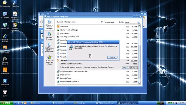Open the Add New Programs pane
Screen dimensions: 186x105
(49, 36)
